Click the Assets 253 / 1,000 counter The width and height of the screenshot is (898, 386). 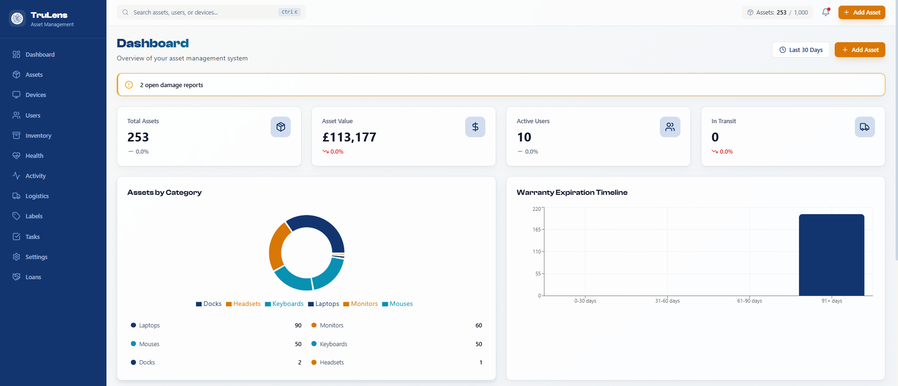(x=777, y=12)
